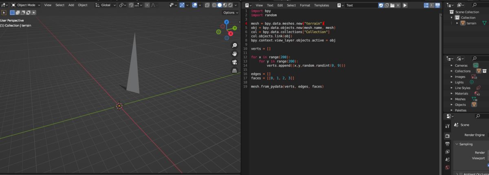
Task: Unlink the text data-block
Action: [x=398, y=5]
